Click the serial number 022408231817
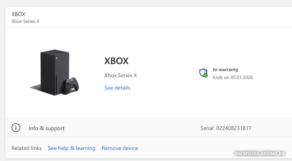292x161 pixels. pos(234,128)
